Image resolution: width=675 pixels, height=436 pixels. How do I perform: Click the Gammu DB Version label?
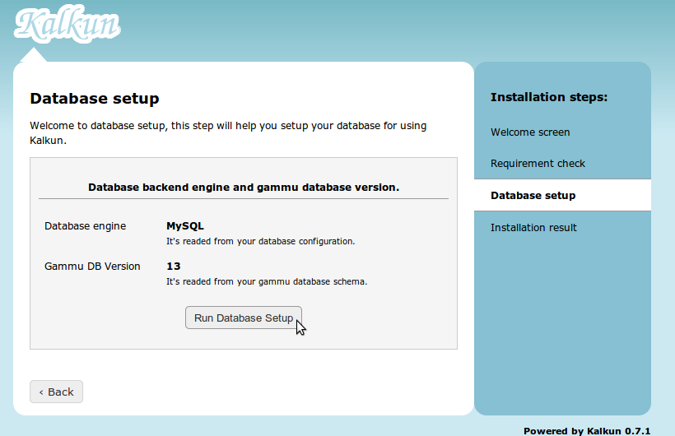pyautogui.click(x=92, y=267)
